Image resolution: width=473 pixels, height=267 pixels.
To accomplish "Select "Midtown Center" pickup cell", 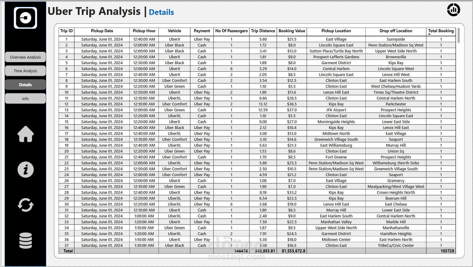I will click(336, 240).
